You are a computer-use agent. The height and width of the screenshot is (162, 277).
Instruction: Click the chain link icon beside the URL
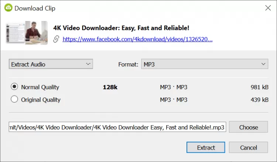coord(56,39)
